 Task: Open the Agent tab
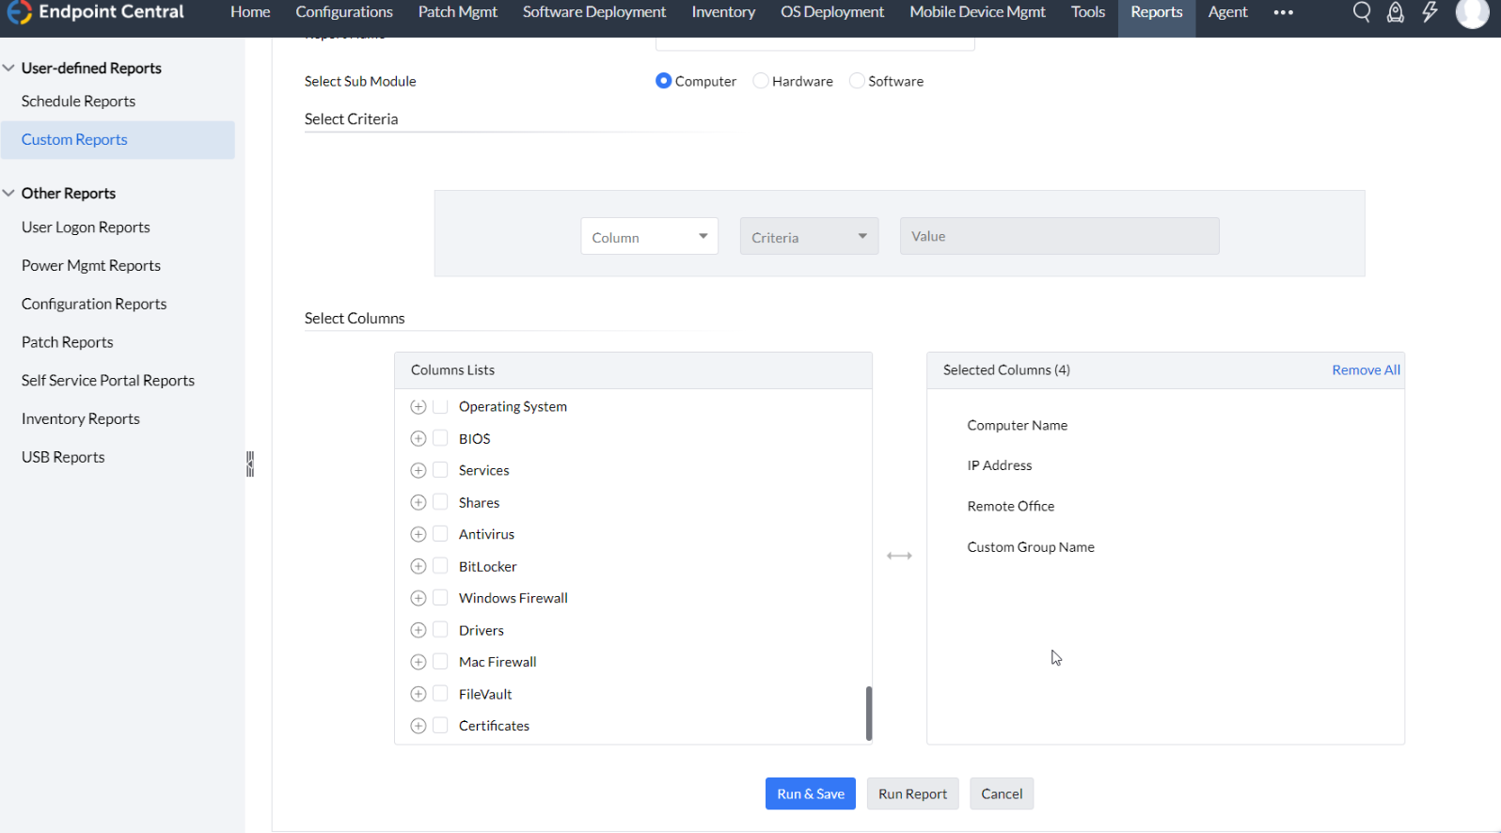coord(1227,12)
